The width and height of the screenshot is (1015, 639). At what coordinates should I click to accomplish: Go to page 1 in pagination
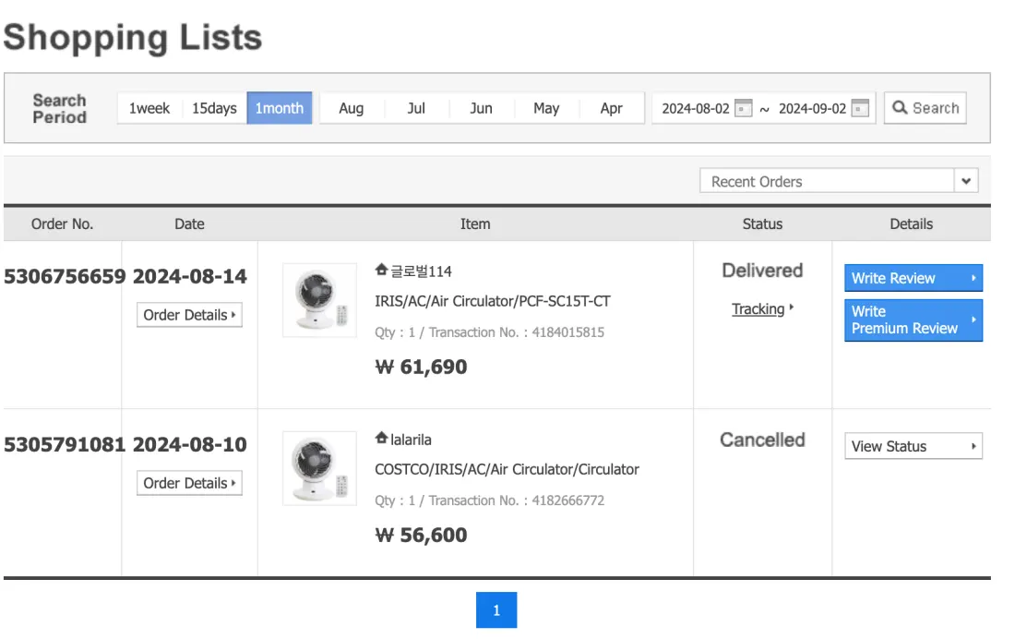tap(496, 610)
